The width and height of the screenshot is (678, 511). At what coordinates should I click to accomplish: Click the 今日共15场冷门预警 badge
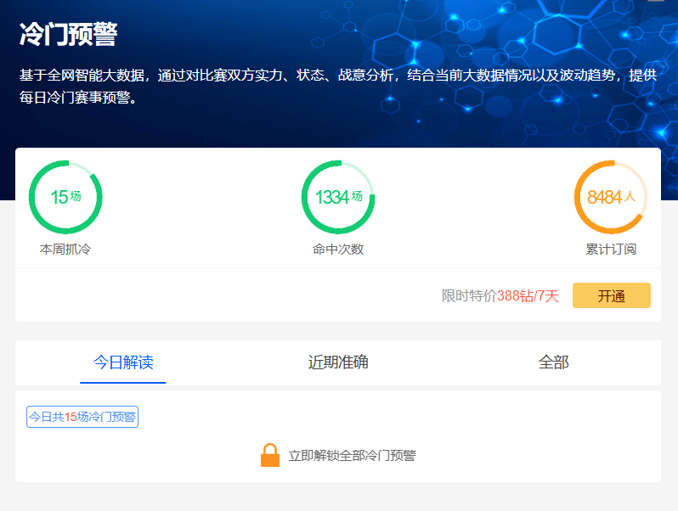[x=82, y=417]
